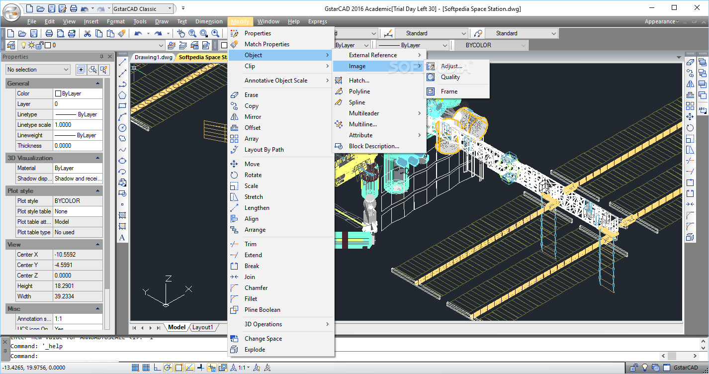Collapse the Plot style section

point(98,191)
